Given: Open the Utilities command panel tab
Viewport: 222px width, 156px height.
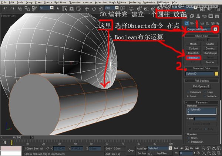Looking at the screenshot, I should 217,16.
